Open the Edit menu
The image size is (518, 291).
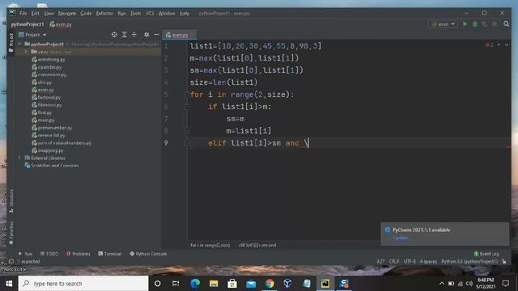tap(36, 13)
